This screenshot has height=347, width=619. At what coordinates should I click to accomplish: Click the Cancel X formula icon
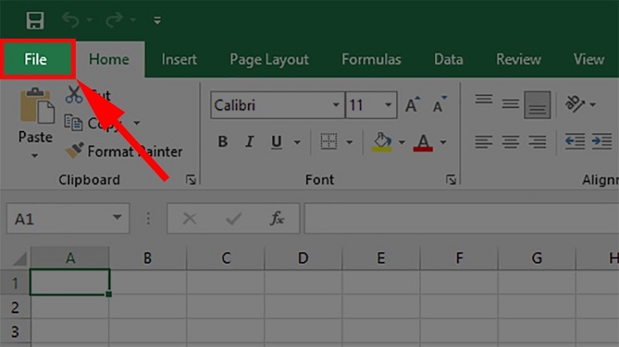point(190,218)
